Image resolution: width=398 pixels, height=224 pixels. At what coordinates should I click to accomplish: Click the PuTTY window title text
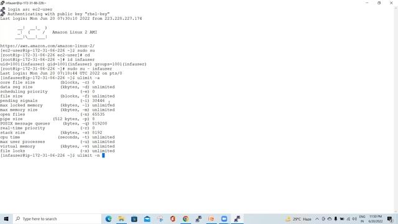coord(26,3)
